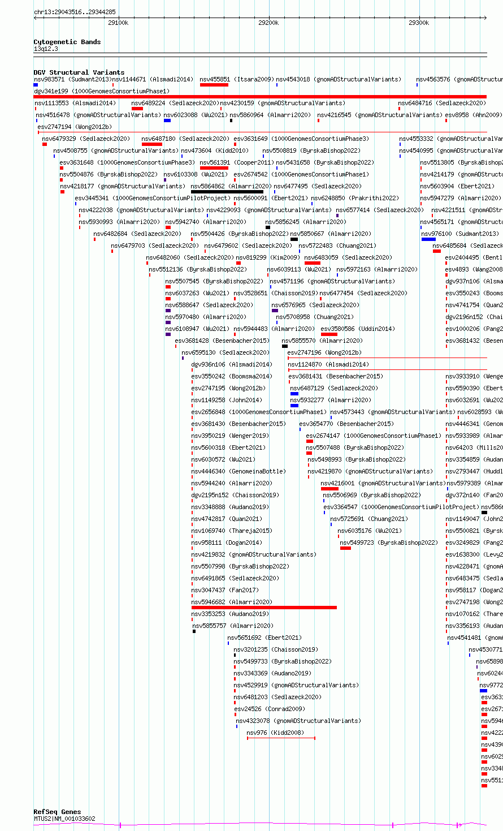The height and width of the screenshot is (831, 503).
Task: Click the RefSeq Genes track title
Action: click(57, 812)
